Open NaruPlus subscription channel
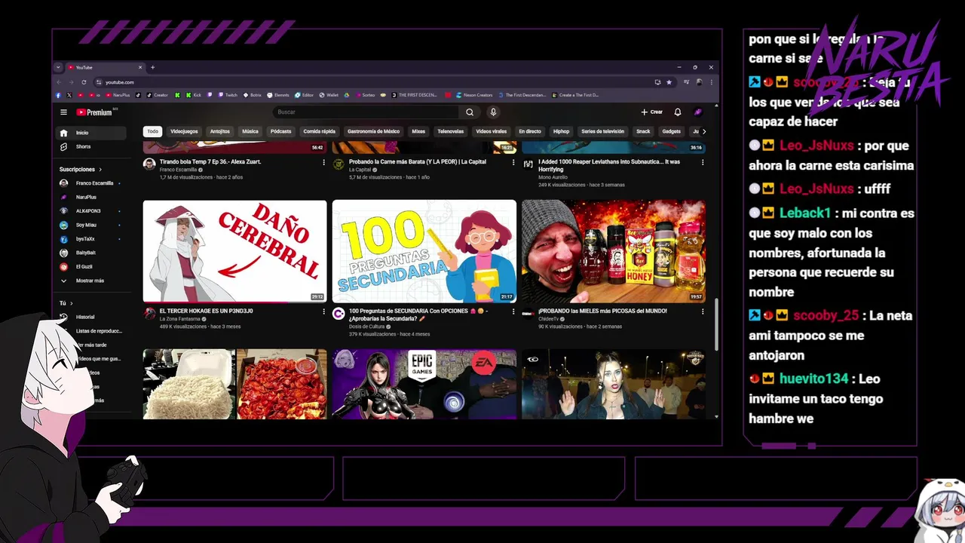This screenshot has height=543, width=965. coord(90,197)
